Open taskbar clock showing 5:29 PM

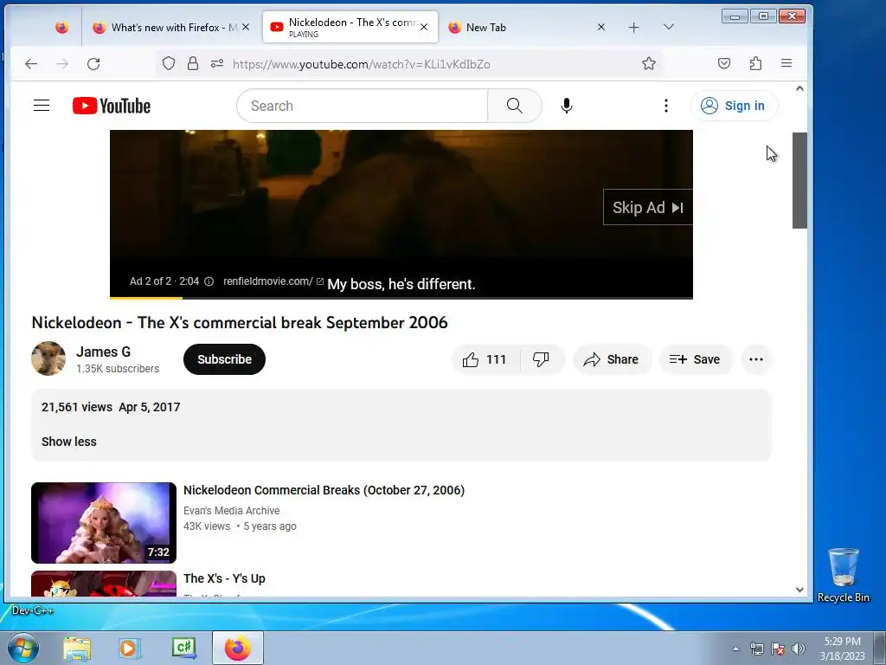click(842, 649)
